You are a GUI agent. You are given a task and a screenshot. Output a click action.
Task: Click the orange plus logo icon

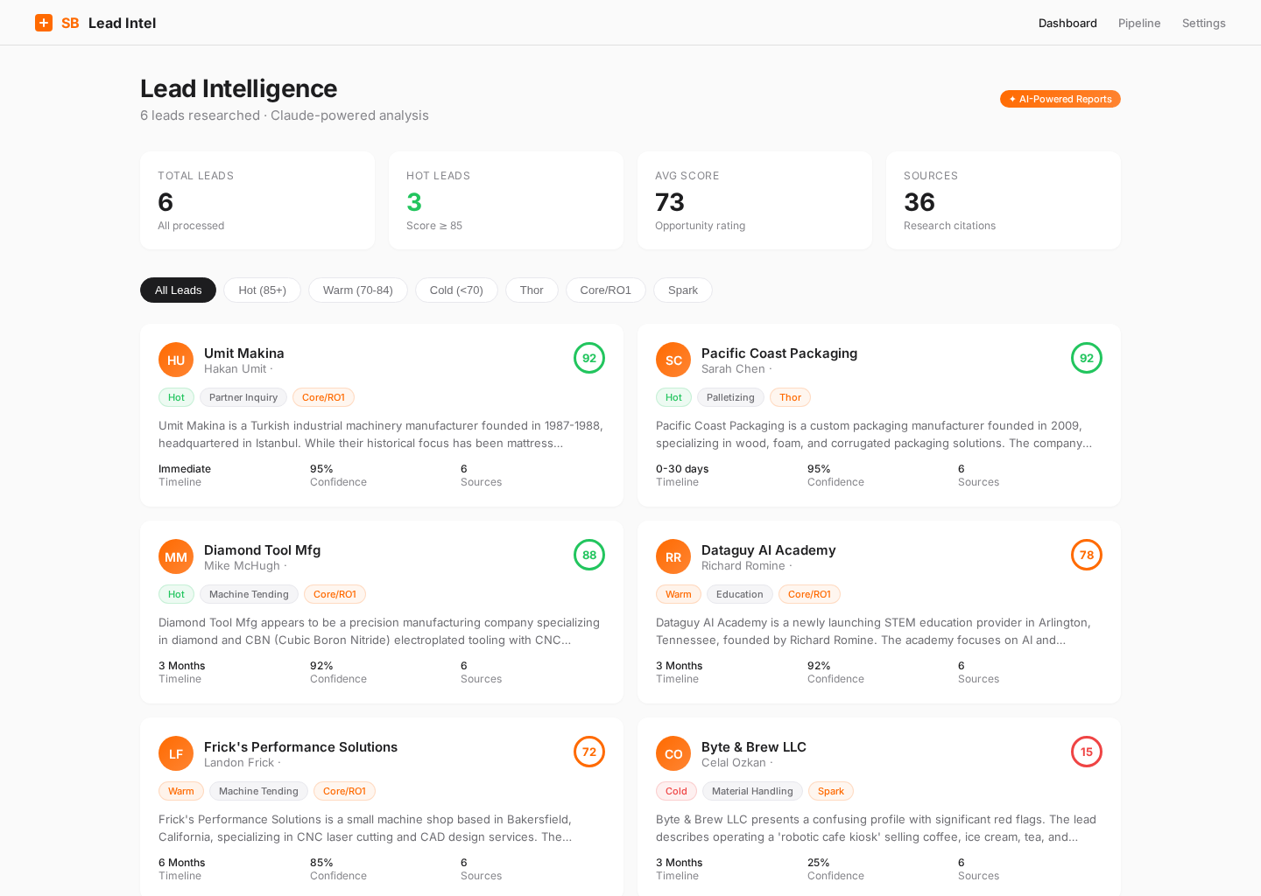coord(44,23)
